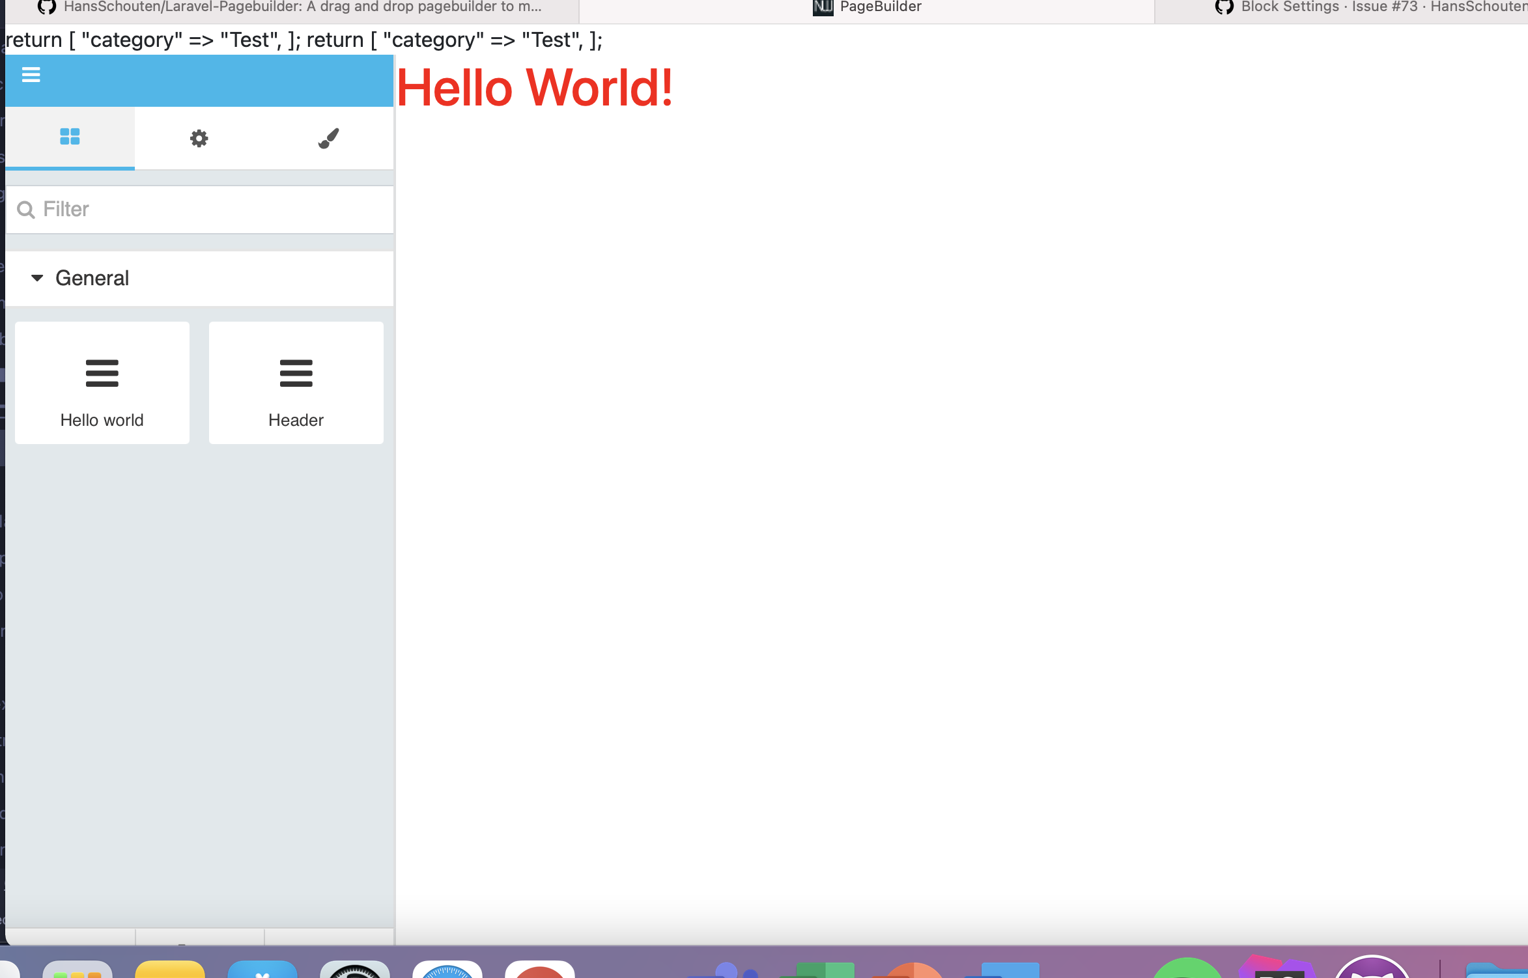Image resolution: width=1528 pixels, height=978 pixels.
Task: Open the style manager paintbrush tab
Action: click(328, 137)
